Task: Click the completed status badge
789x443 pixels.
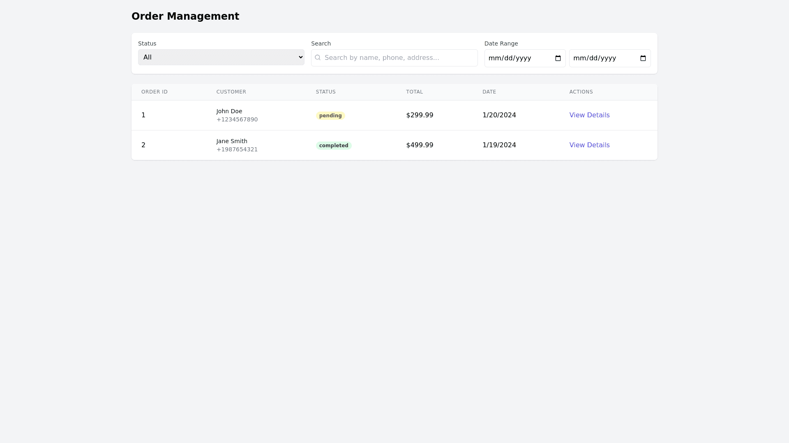Action: [334, 146]
